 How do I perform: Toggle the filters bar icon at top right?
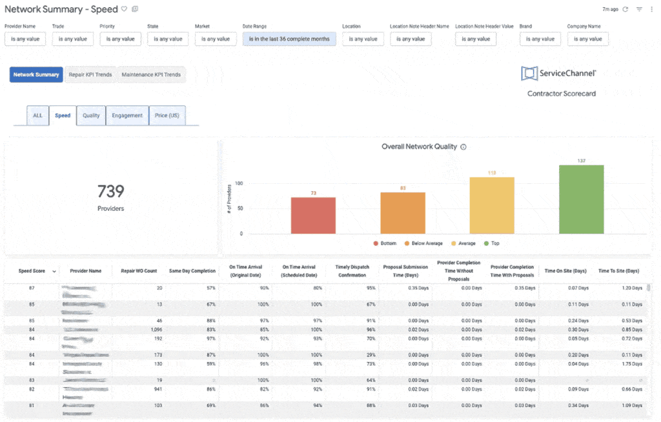click(x=639, y=10)
